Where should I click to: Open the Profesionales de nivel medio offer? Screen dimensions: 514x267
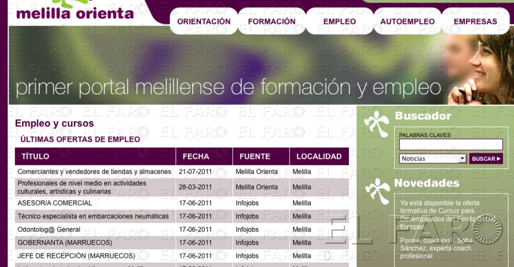click(82, 187)
